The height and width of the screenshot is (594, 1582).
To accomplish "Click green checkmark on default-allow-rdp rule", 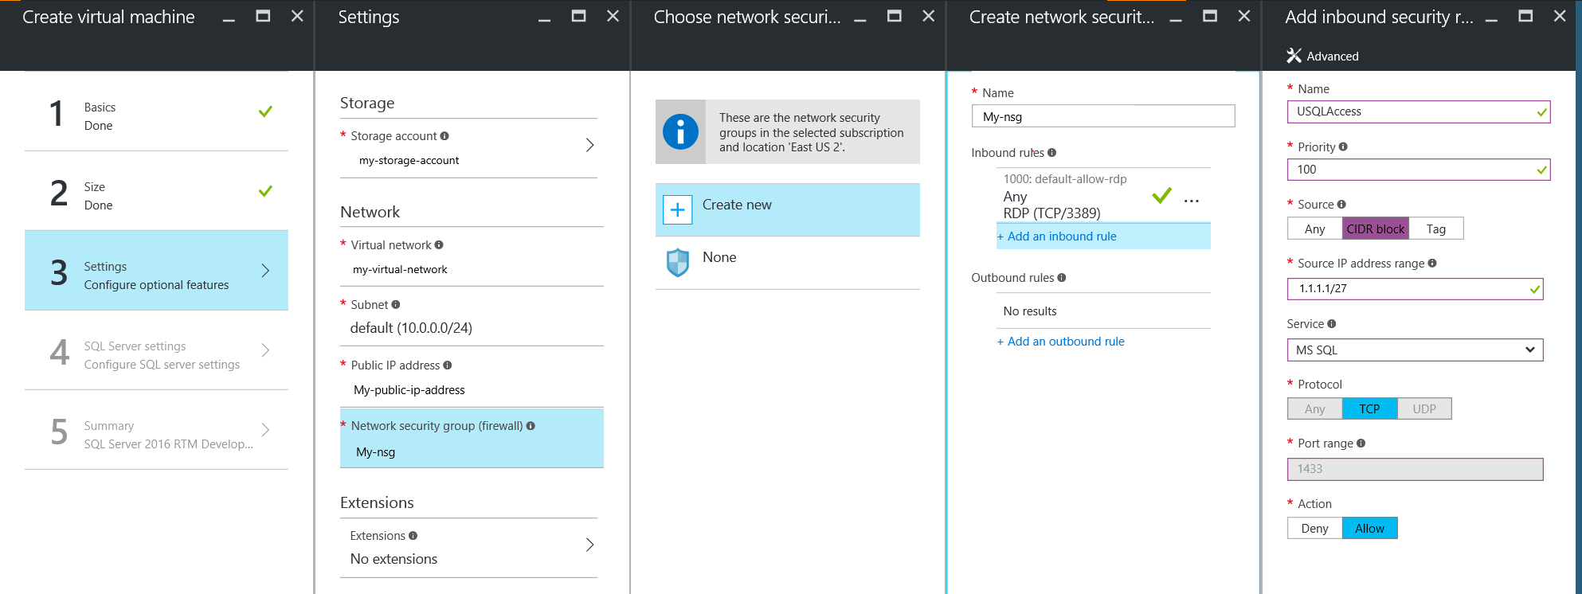I will (x=1162, y=195).
